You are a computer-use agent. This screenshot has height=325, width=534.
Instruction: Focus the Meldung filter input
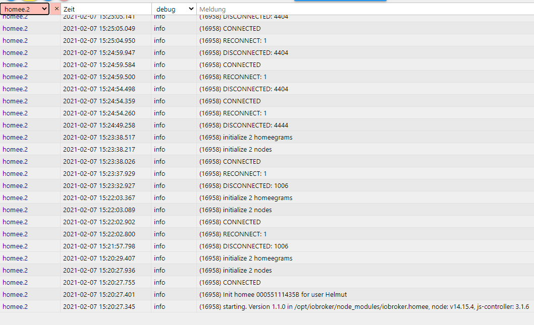[365, 9]
